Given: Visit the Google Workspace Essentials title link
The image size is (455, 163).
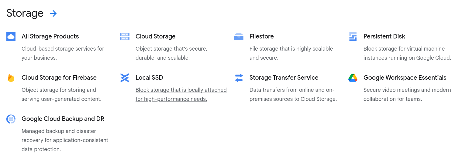Looking at the screenshot, I should click(405, 78).
